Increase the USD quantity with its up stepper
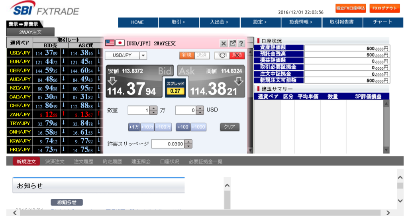 pos(200,108)
